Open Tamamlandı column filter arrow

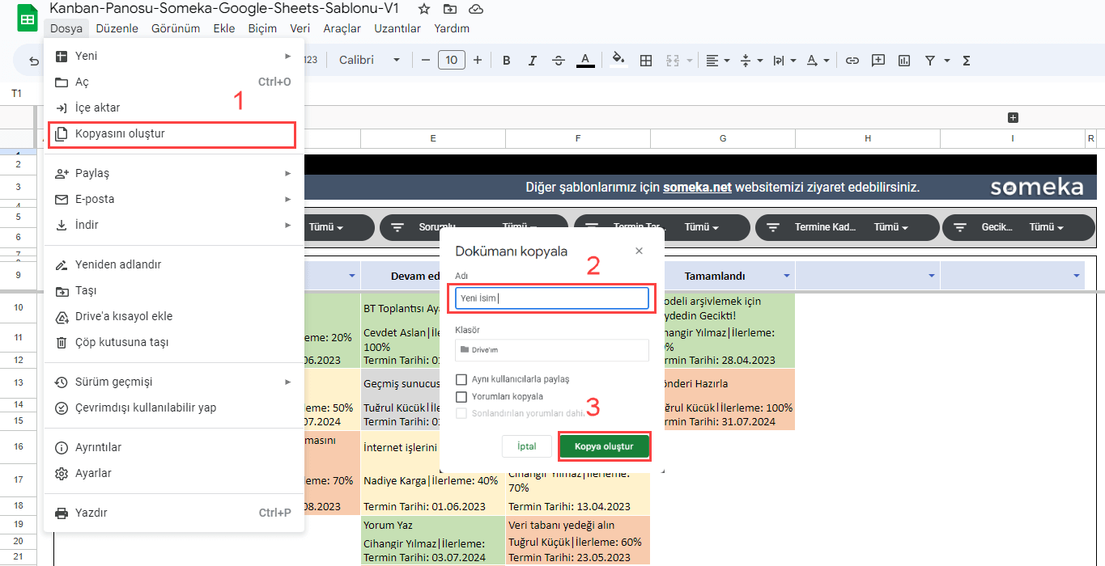[x=788, y=277]
